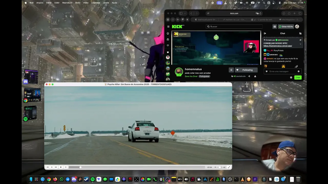Switch to g1 portal de notícias tab

tap(262, 19)
